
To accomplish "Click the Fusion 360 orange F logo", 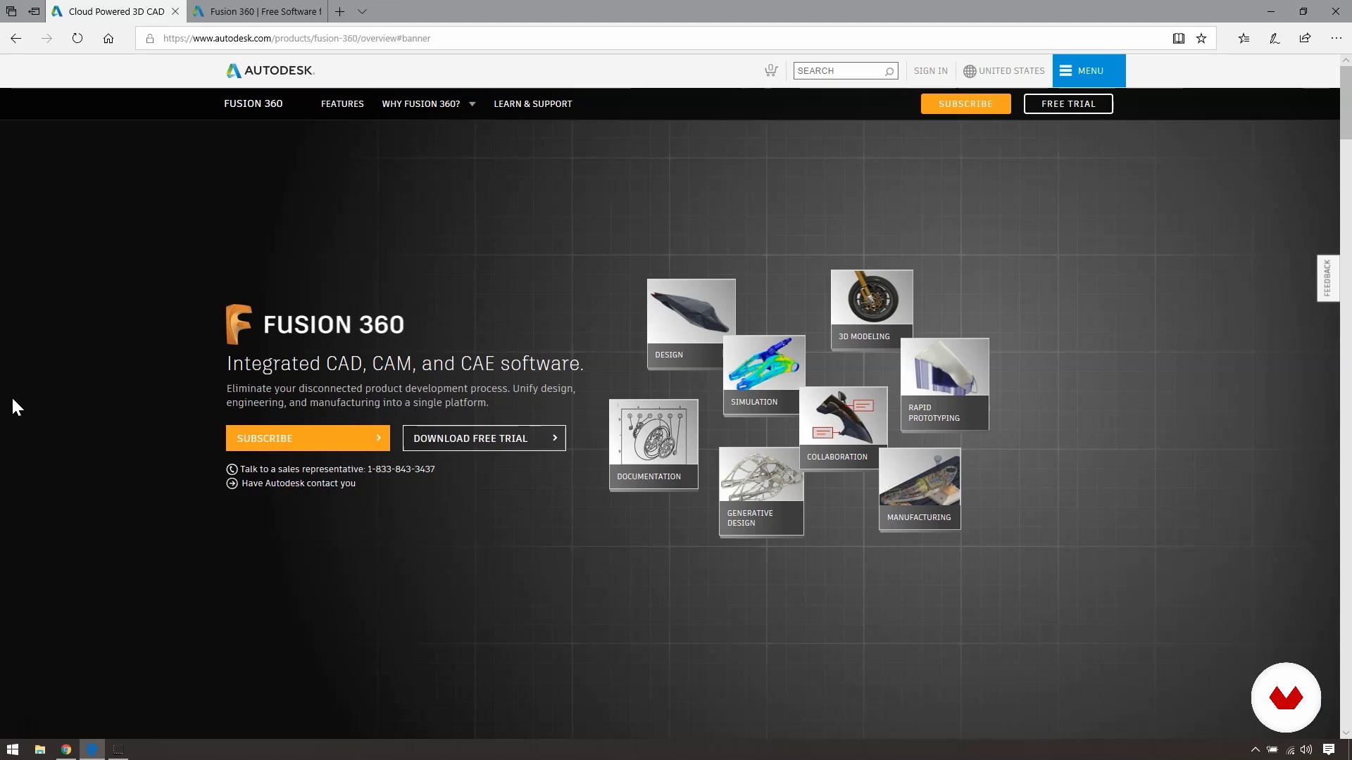I will pos(239,324).
